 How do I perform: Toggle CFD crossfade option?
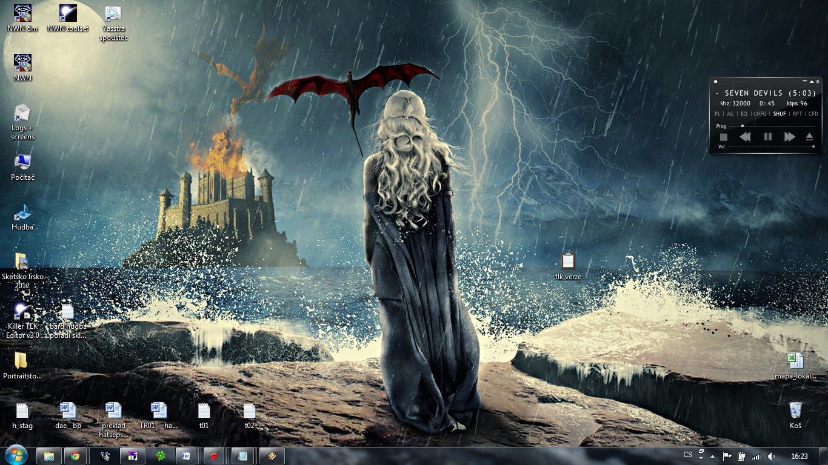pyautogui.click(x=813, y=114)
